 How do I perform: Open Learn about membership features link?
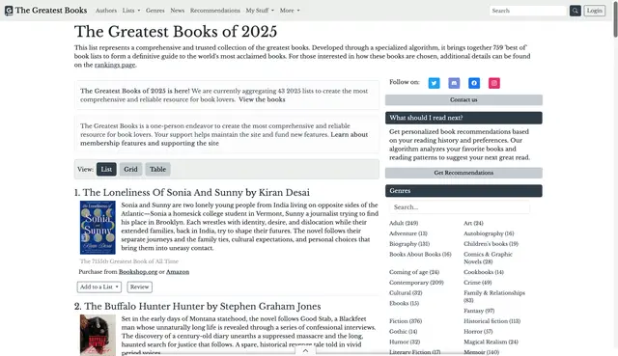[224, 139]
